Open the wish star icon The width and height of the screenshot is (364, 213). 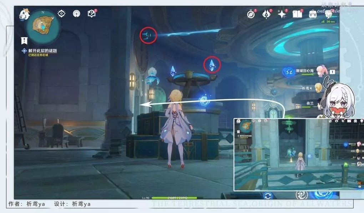pos(282,14)
